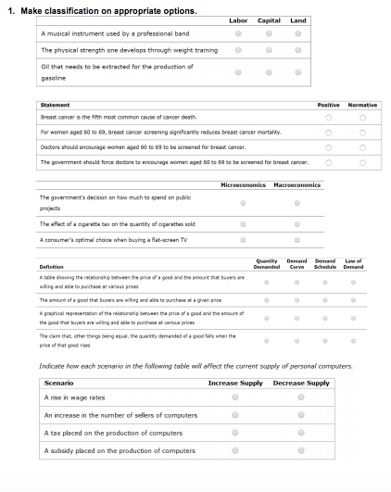Select Law of Demand for claim definition

coord(353,341)
